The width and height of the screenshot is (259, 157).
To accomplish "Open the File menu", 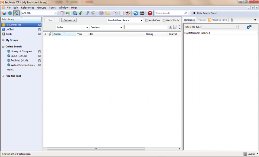I will 9,7.
